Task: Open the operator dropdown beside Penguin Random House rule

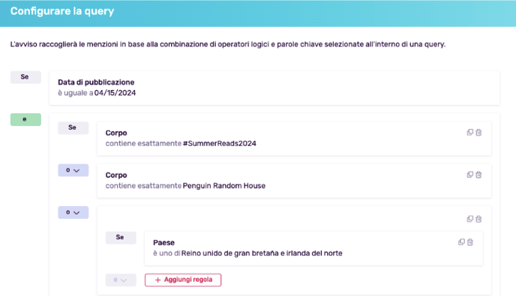Action: pos(73,170)
